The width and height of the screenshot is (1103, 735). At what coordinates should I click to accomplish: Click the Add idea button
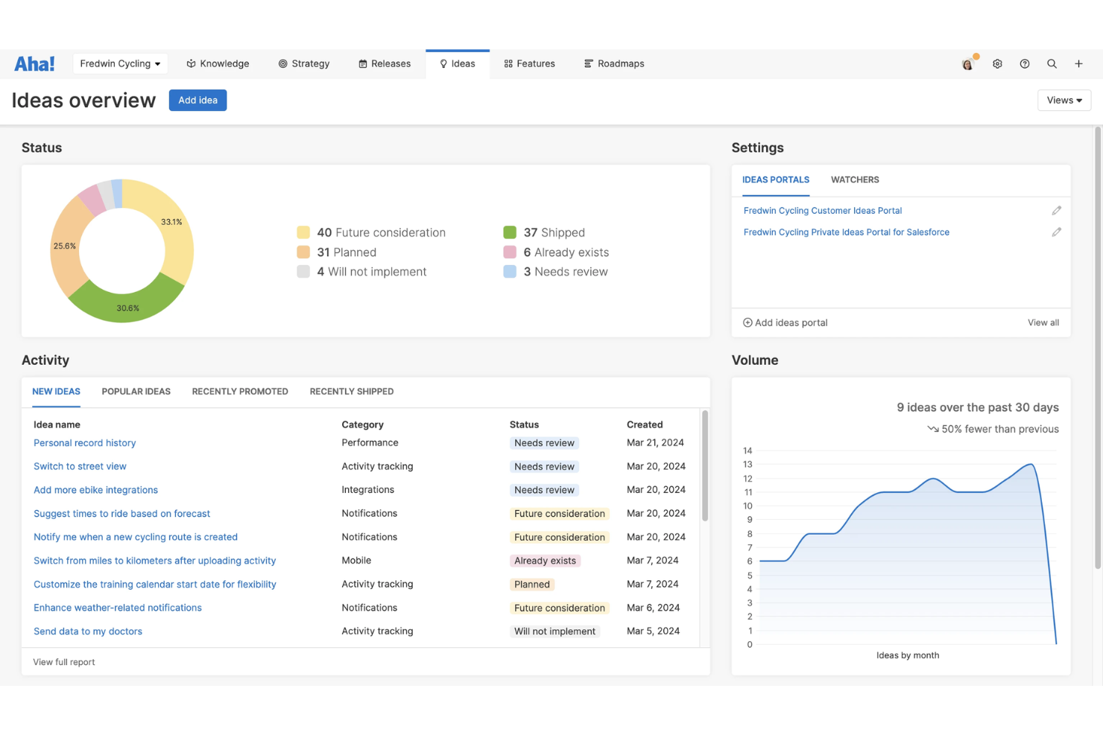[197, 101]
